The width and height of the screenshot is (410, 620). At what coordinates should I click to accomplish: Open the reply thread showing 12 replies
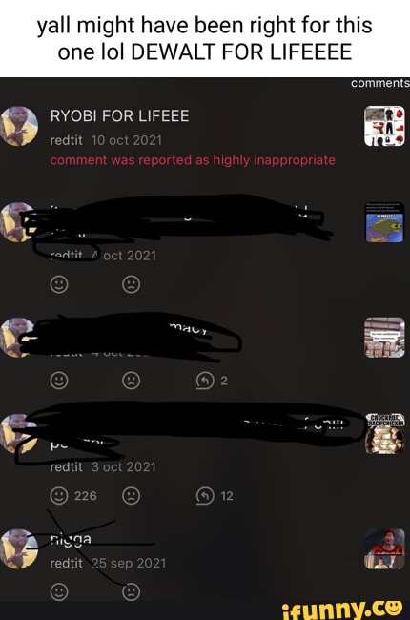pos(205,495)
